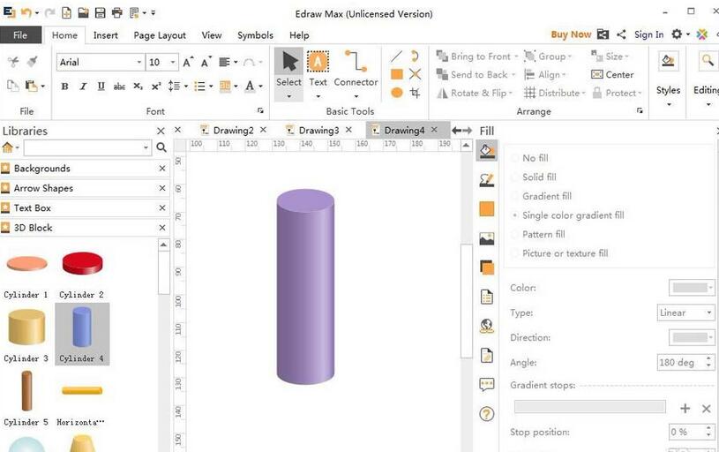Screen dimensions: 719x452
Task: Switch to the Drawing2 document tab
Action: pyautogui.click(x=233, y=131)
